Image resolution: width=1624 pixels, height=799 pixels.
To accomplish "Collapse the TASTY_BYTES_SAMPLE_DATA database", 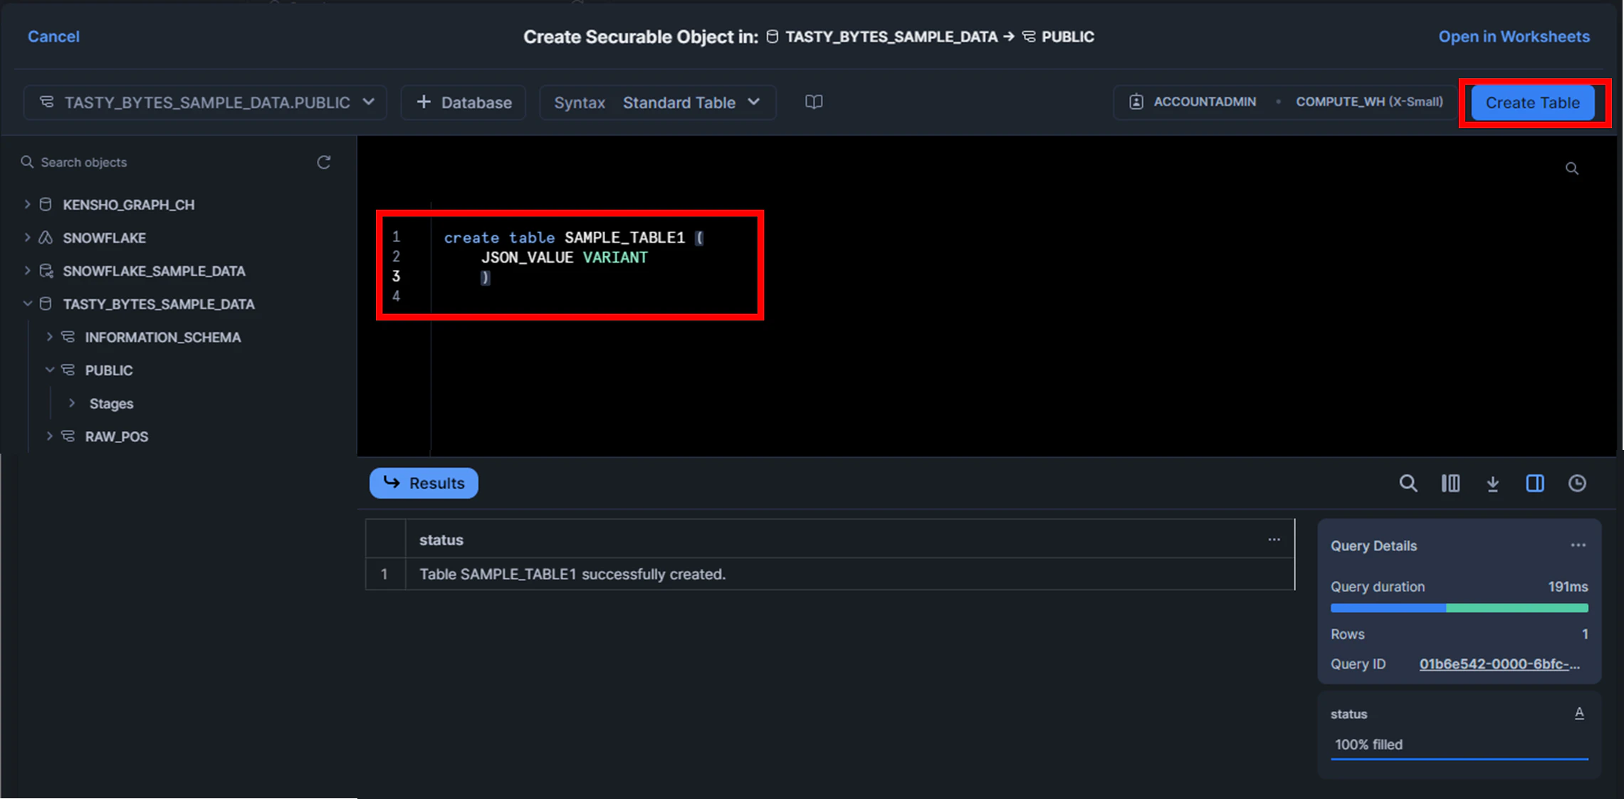I will pos(27,304).
